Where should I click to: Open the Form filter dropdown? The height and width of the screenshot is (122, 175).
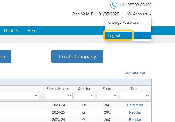click(x=107, y=96)
